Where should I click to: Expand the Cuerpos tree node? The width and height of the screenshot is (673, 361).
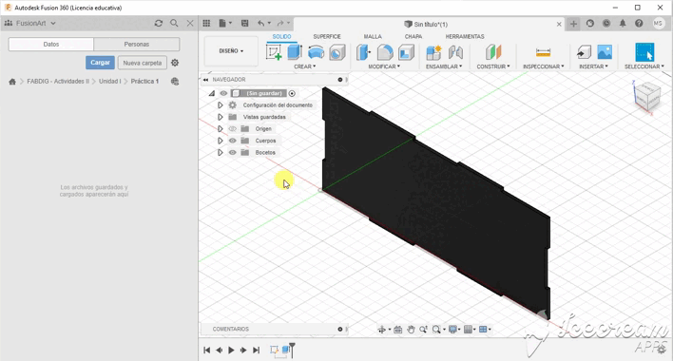coord(221,141)
